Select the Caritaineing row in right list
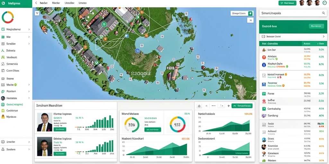 (293, 109)
